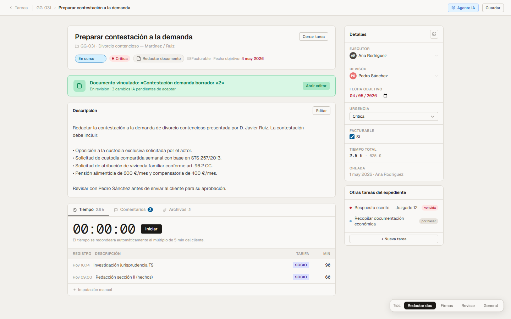Image resolution: width=511 pixels, height=319 pixels.
Task: Toggle the Facturable Sí checkbox
Action: pos(352,137)
